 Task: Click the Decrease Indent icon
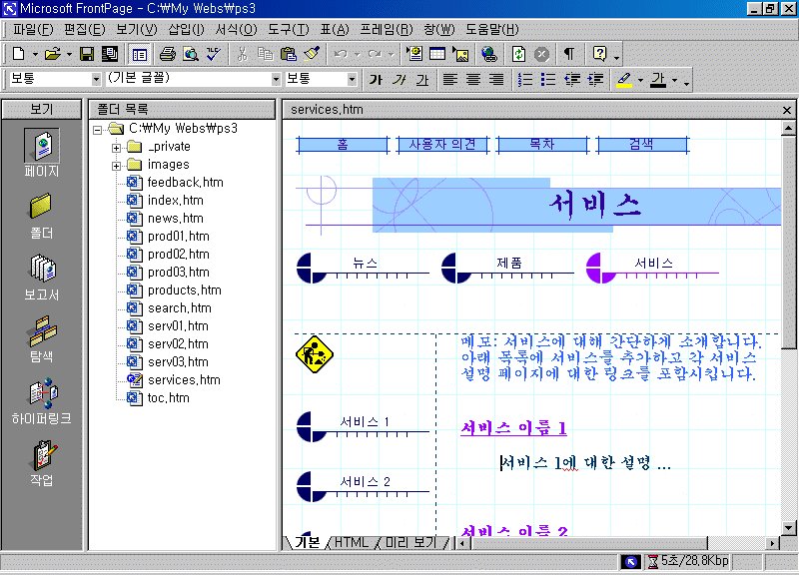572,80
